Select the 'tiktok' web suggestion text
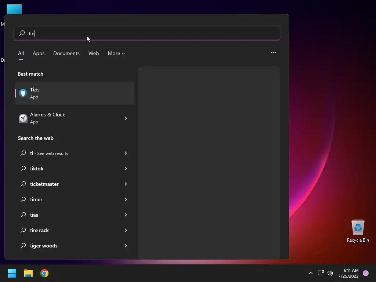The image size is (376, 282). (37, 169)
